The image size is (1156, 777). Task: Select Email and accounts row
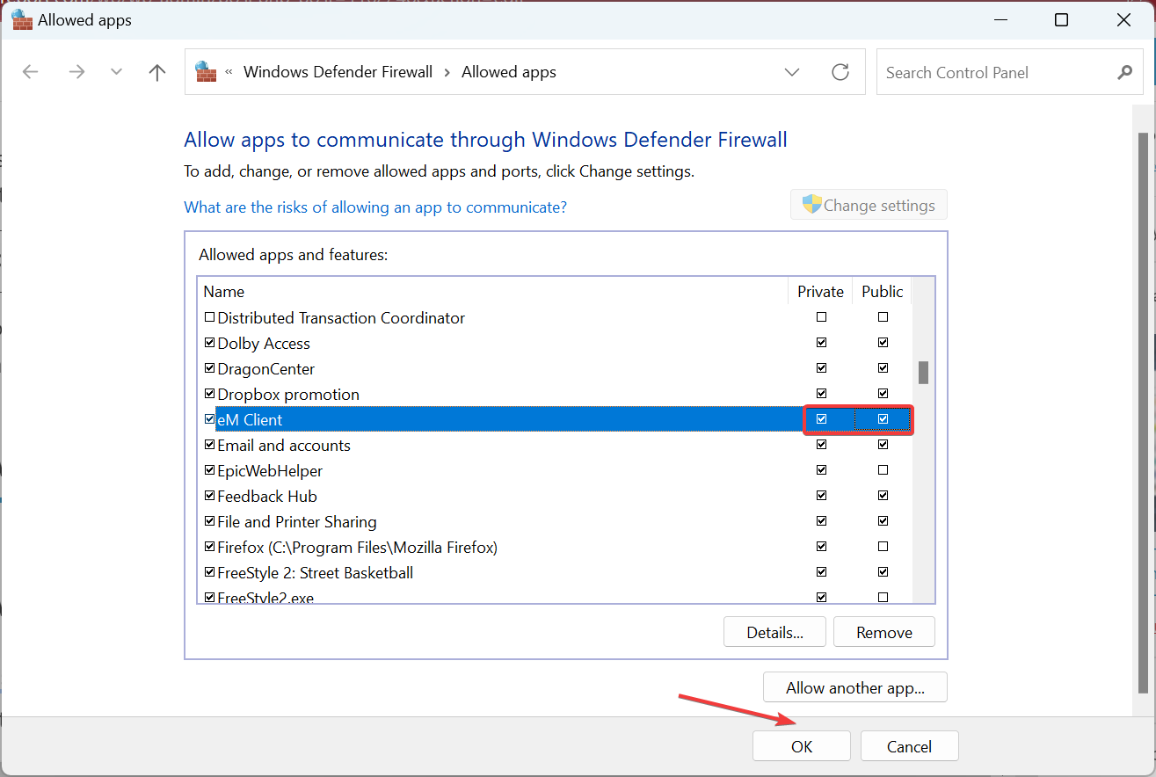coord(555,445)
